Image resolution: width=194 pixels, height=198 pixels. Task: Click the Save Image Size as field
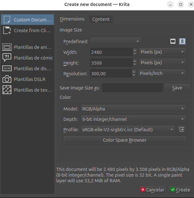(x=132, y=88)
